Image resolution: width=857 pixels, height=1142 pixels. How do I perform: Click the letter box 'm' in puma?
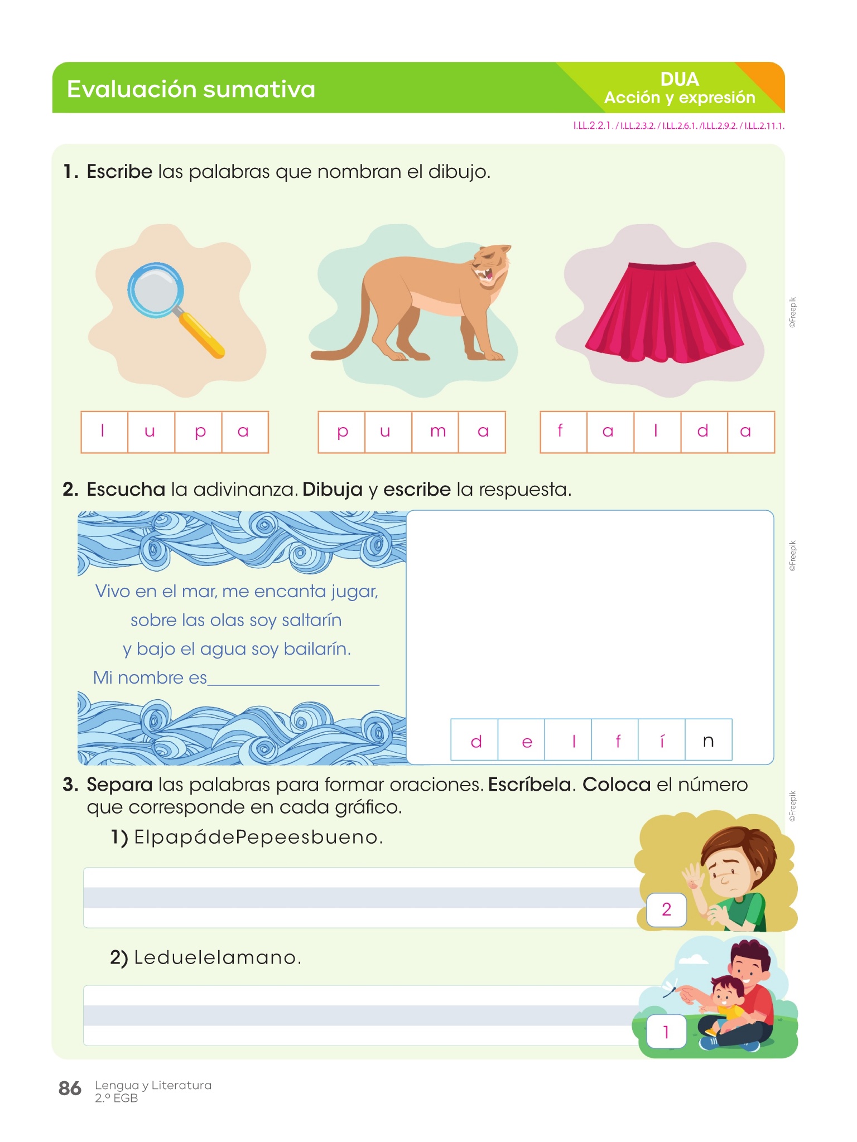[x=435, y=432]
